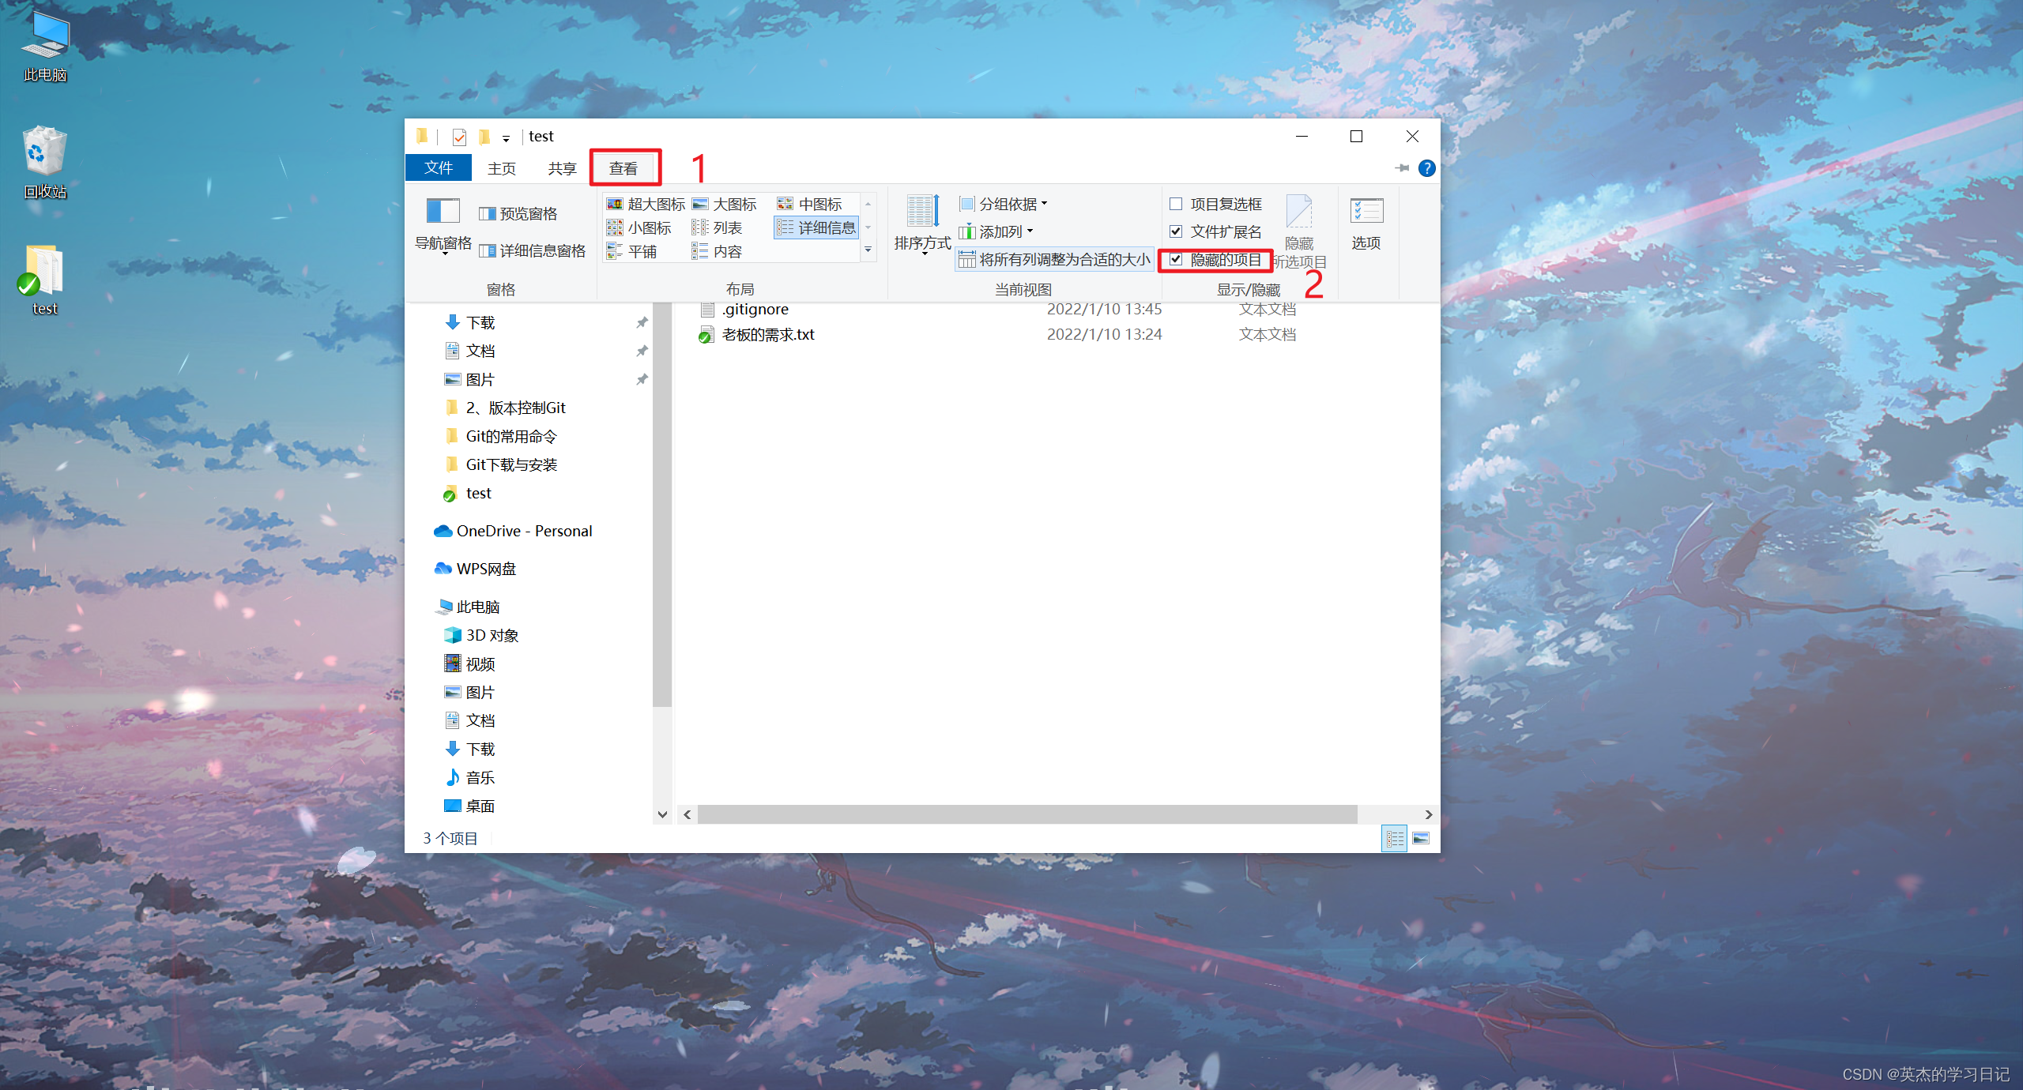Viewport: 2023px width, 1090px height.
Task: Open the 文件 file tab
Action: pyautogui.click(x=439, y=168)
